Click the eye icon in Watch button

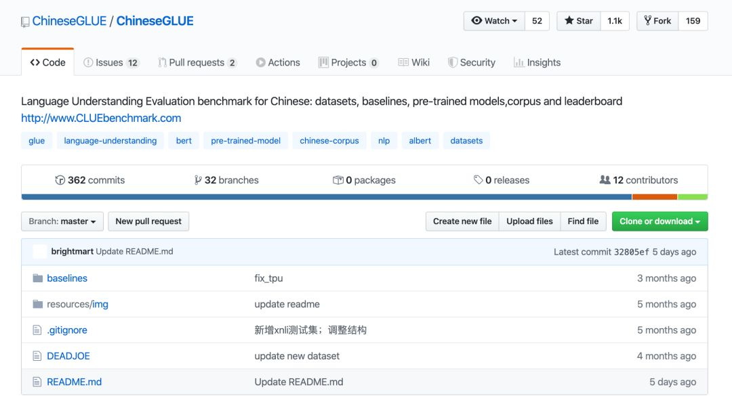(x=476, y=20)
